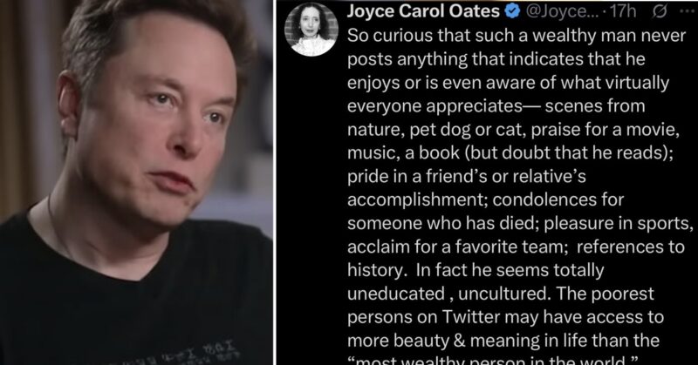The width and height of the screenshot is (698, 365).
Task: Click the phrase 'pleasure in sports'
Action: [617, 224]
